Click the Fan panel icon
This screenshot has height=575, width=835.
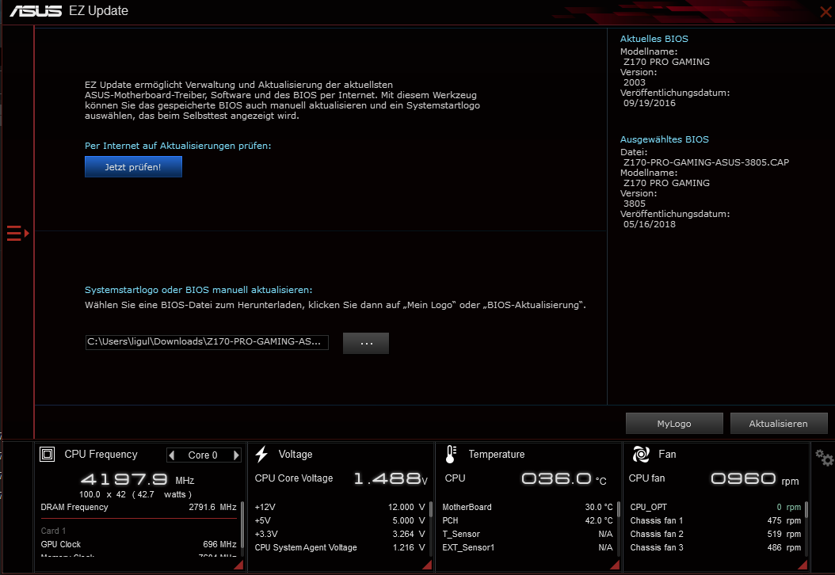point(641,454)
